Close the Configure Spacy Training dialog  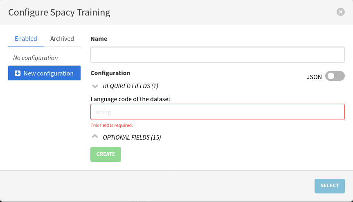point(340,12)
